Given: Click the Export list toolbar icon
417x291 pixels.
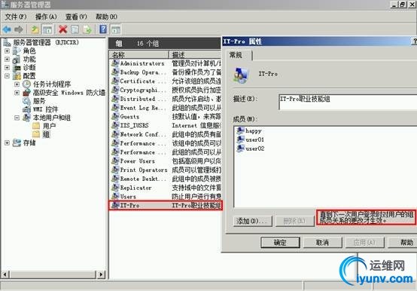Looking at the screenshot, I should pyautogui.click(x=87, y=29).
